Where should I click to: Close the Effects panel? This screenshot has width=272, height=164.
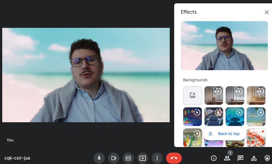pos(267,12)
